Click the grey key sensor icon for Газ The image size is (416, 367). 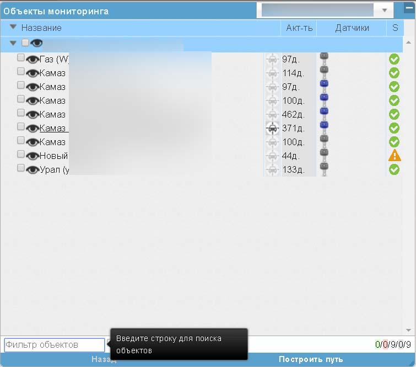[x=324, y=59]
